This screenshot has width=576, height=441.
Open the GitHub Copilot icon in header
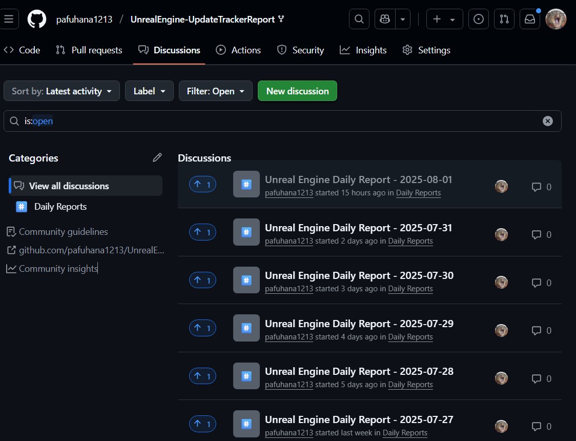coord(384,19)
